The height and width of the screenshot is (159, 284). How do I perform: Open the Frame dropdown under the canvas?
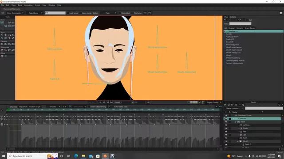(118, 102)
